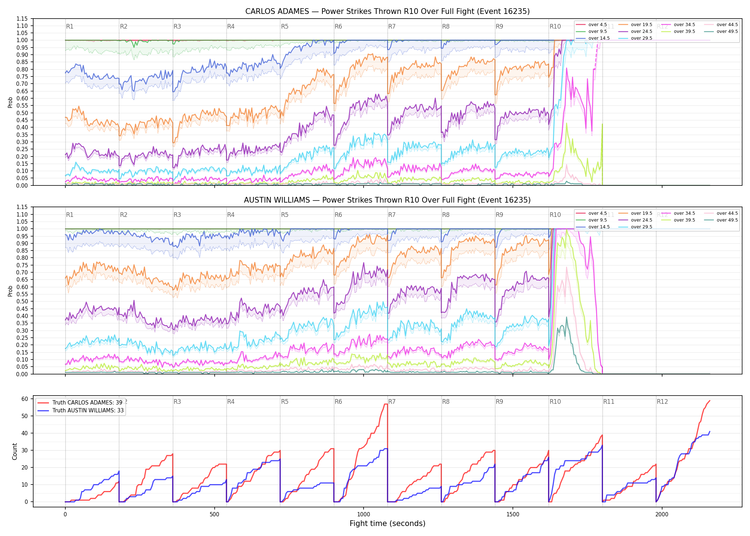Click the R10 round marker in Austin Williams chart
Screen dimensions: 750x536
(x=555, y=215)
